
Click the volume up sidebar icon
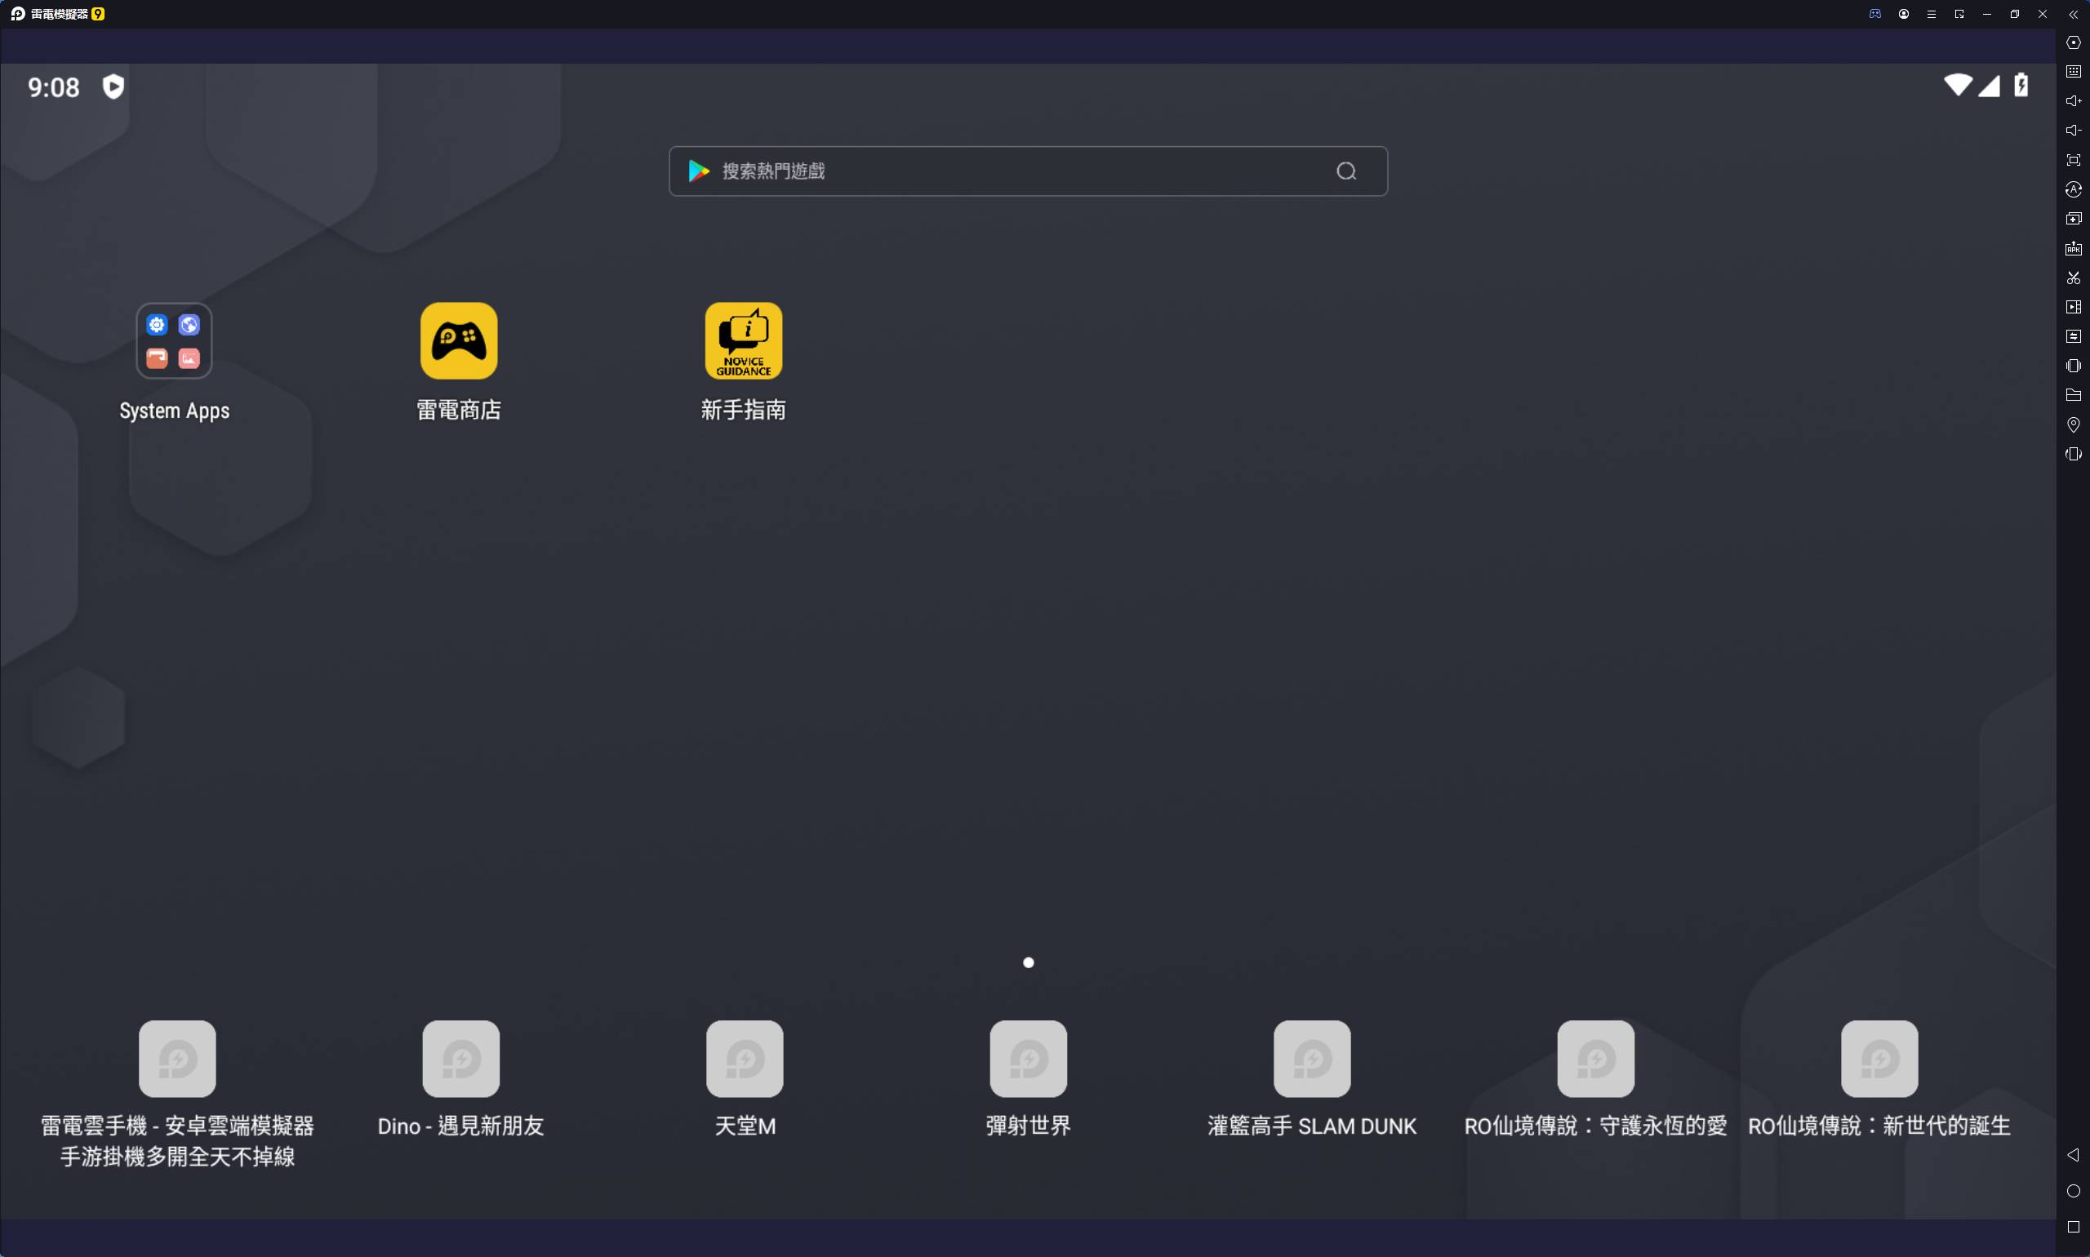2073,100
